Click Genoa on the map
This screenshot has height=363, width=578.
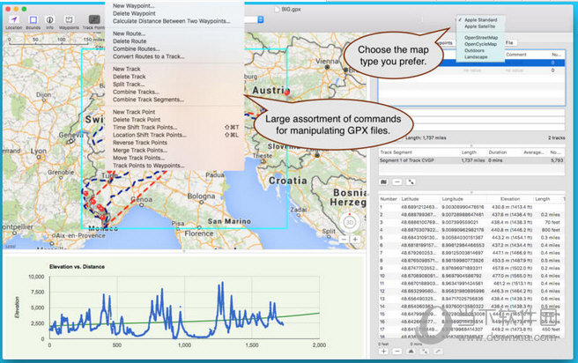pyautogui.click(x=142, y=199)
